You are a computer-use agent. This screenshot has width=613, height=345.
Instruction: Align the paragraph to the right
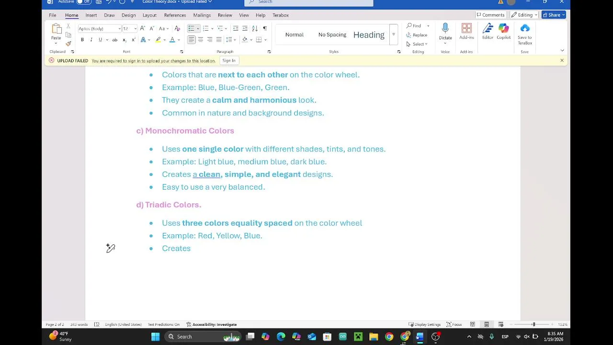(x=210, y=40)
